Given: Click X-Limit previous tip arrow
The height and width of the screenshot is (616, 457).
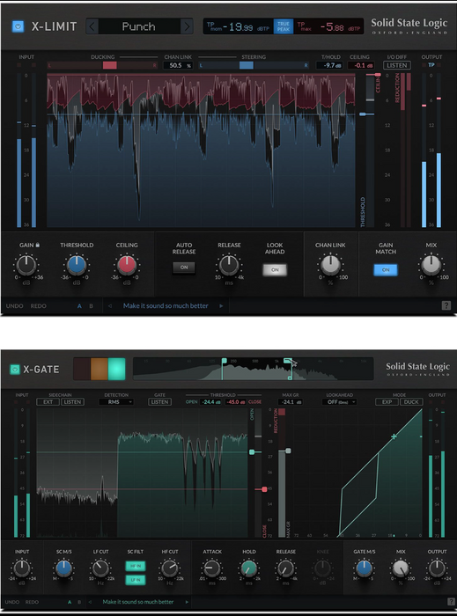Looking at the screenshot, I should click(110, 305).
